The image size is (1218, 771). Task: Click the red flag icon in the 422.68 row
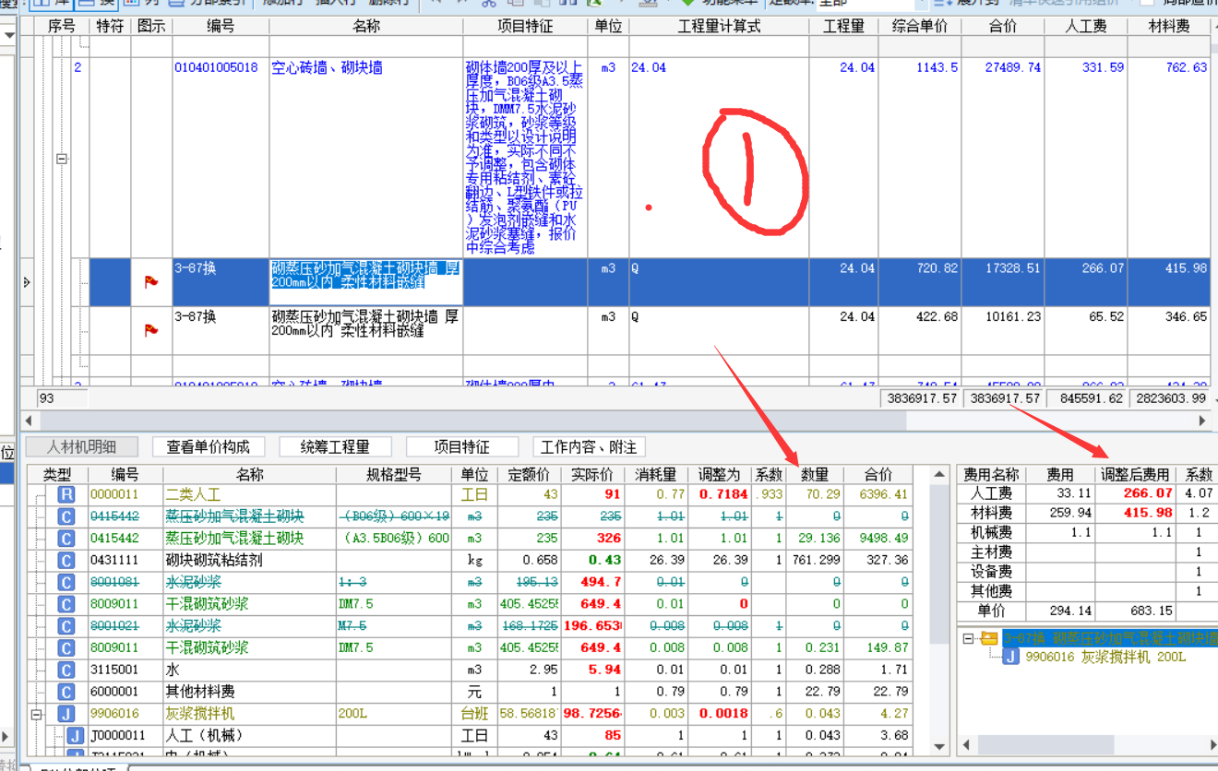(x=151, y=330)
